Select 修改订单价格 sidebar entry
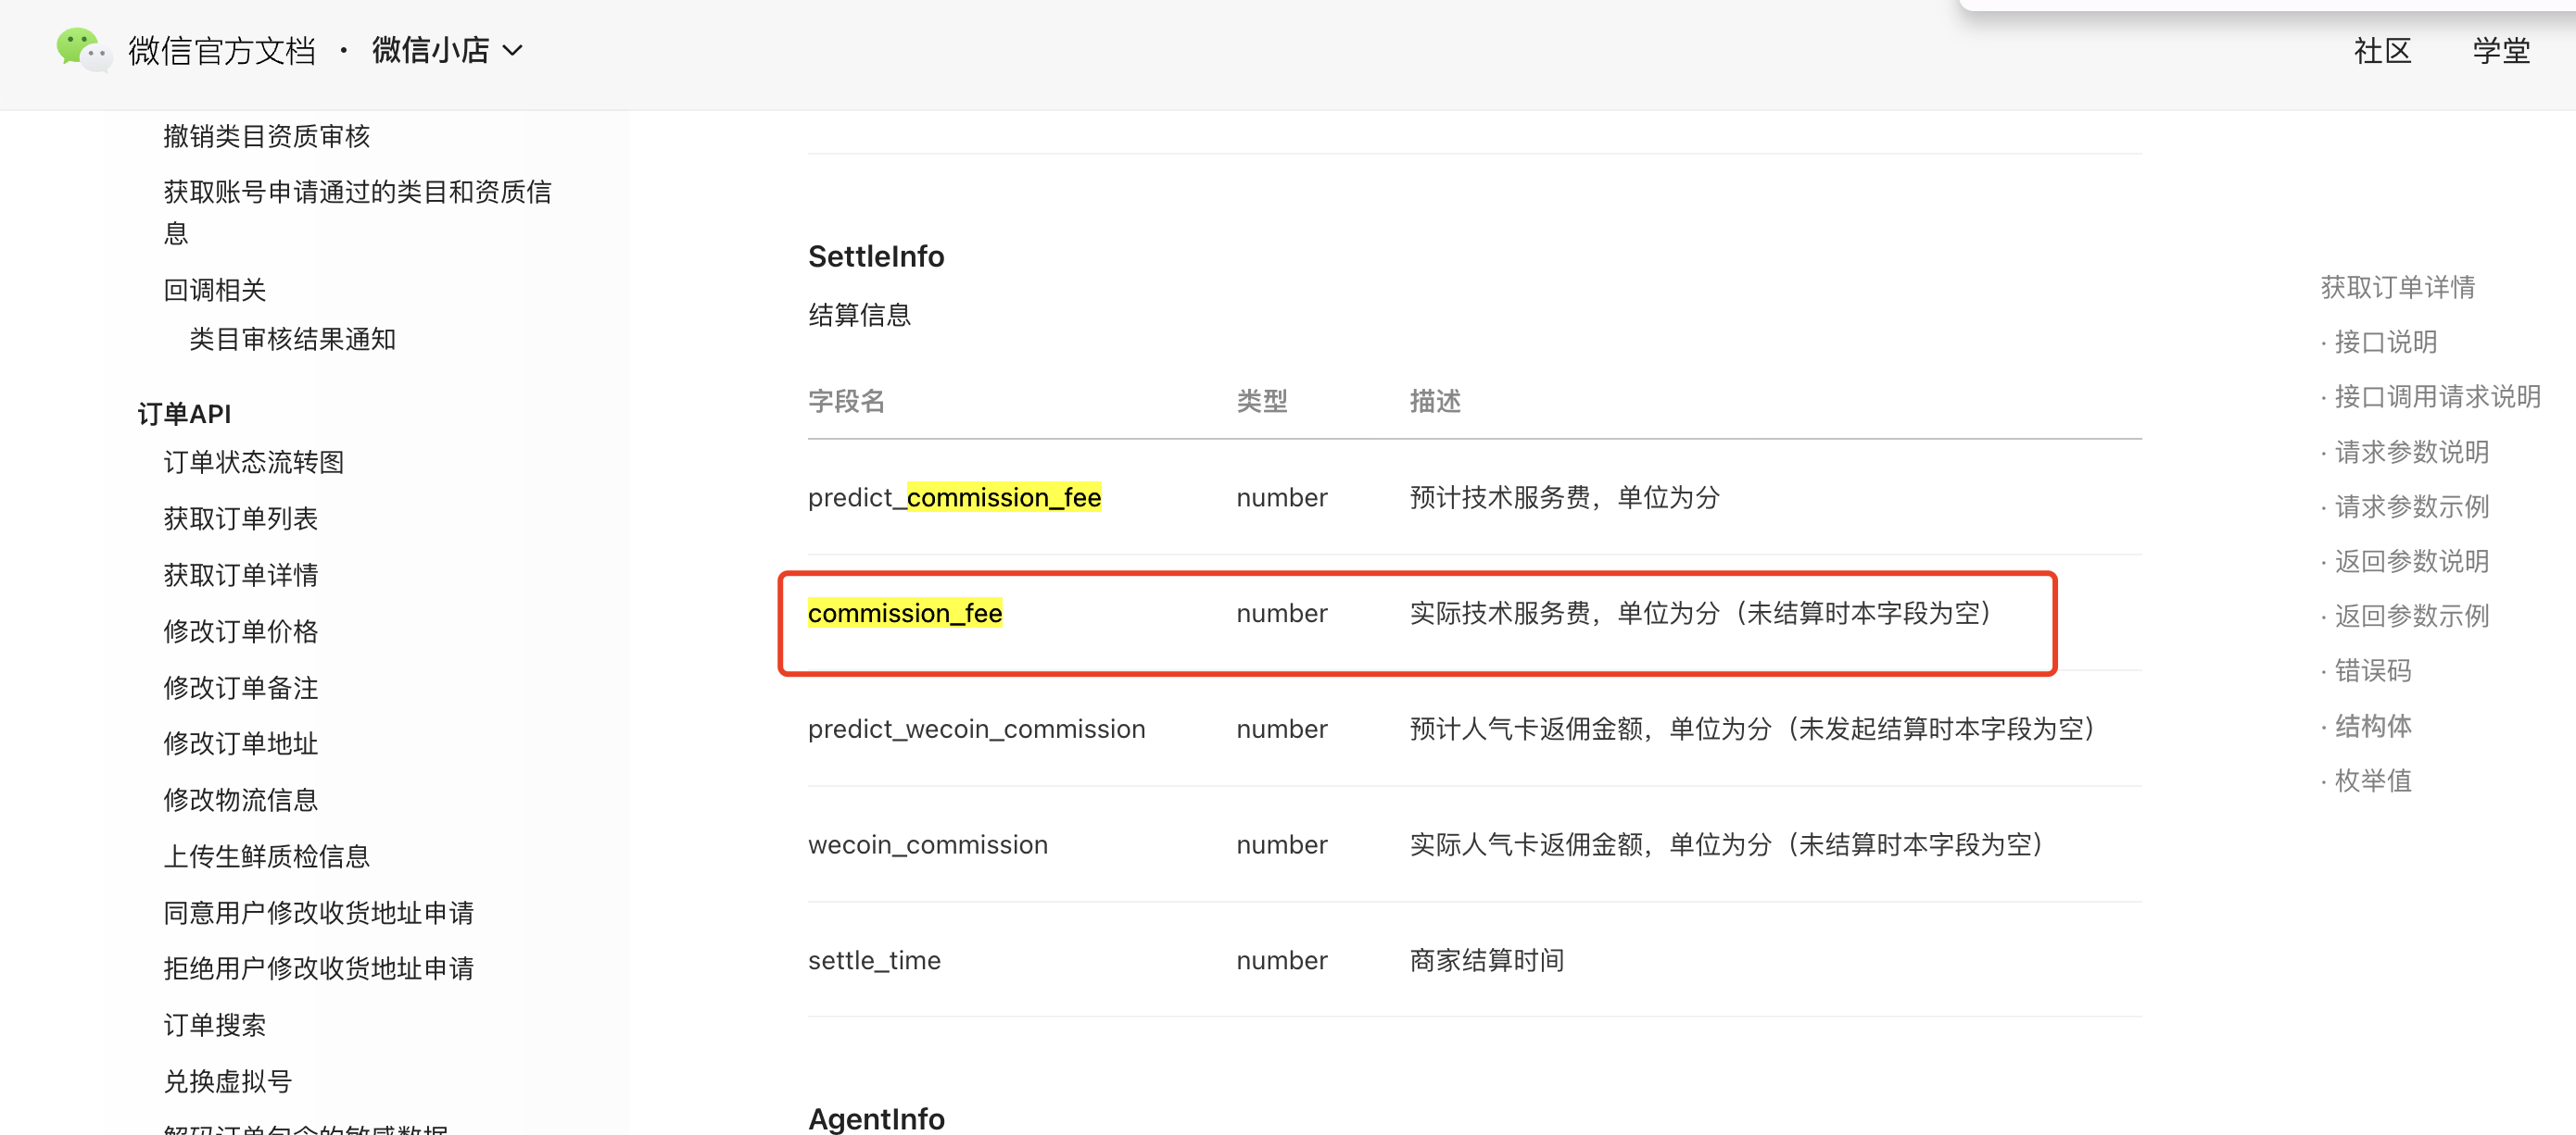This screenshot has width=2576, height=1135. [240, 630]
